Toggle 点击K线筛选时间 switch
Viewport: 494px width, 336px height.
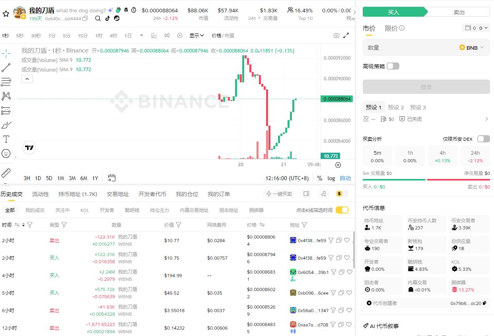(x=342, y=210)
